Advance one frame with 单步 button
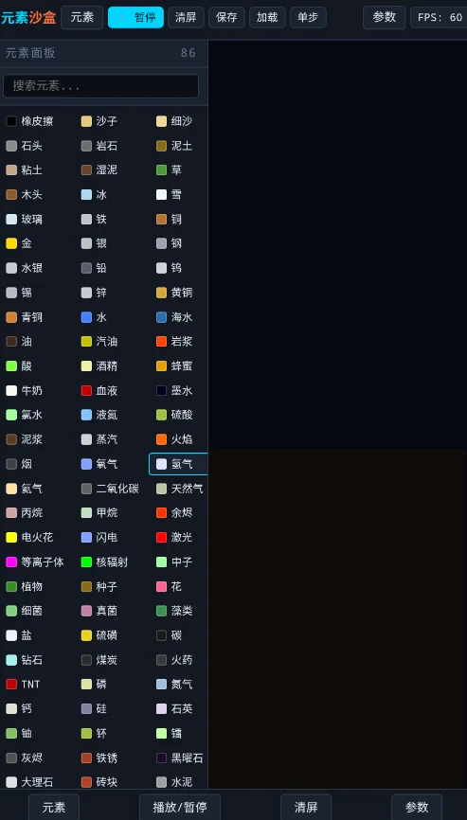 click(308, 17)
